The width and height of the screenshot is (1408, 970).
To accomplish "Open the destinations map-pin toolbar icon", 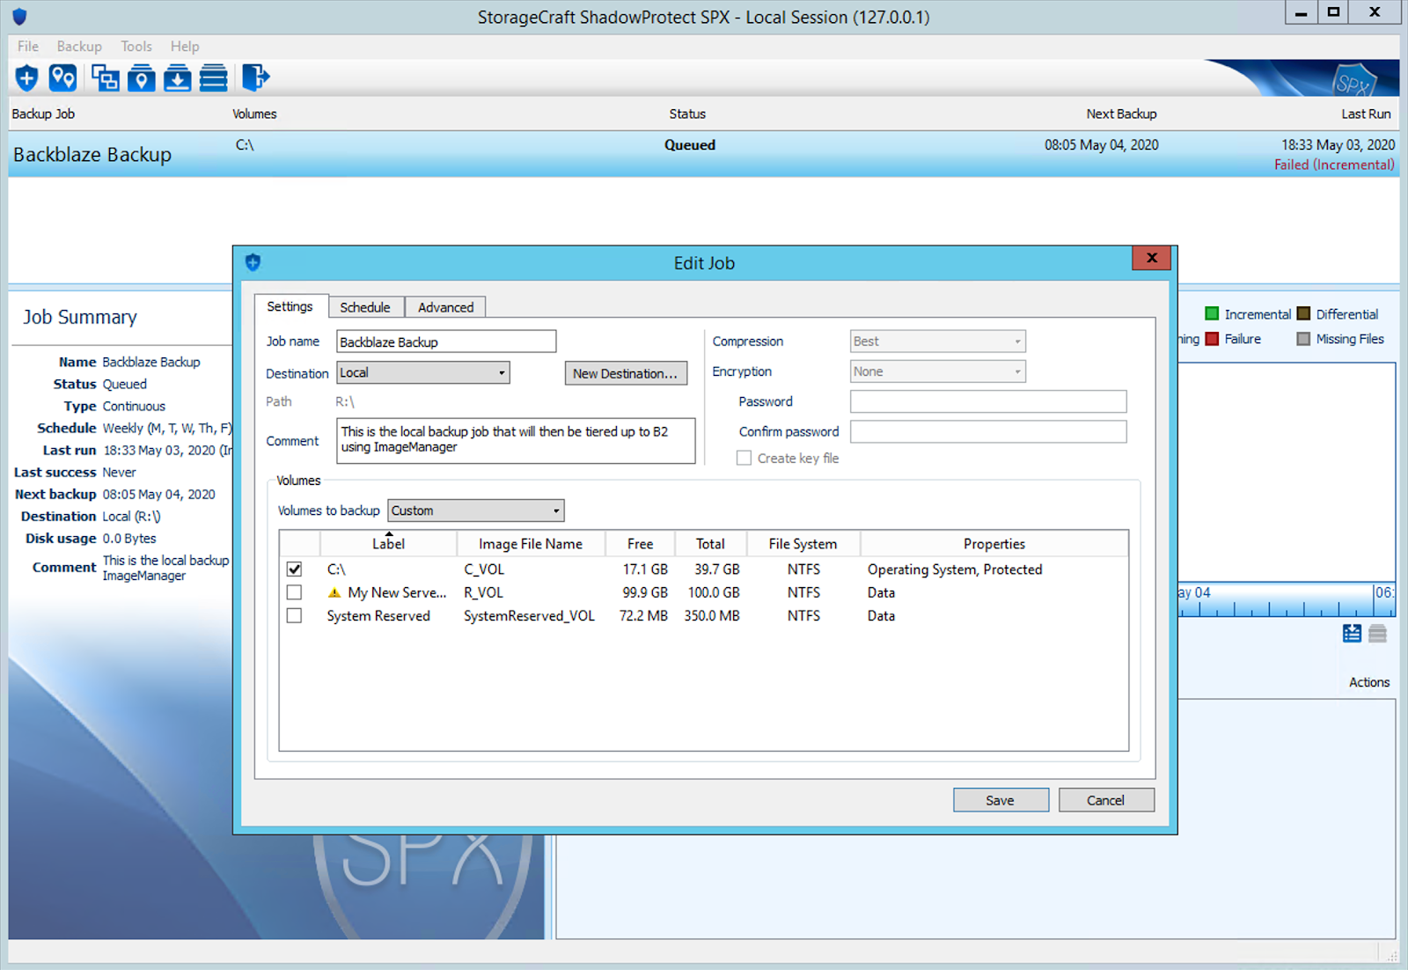I will (62, 78).
